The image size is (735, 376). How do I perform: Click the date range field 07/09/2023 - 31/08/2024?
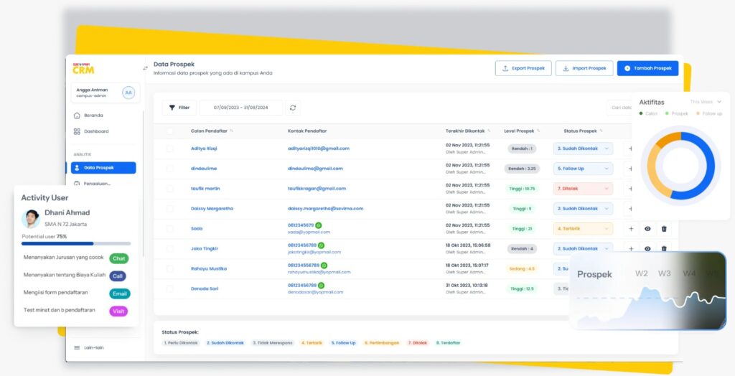point(240,108)
